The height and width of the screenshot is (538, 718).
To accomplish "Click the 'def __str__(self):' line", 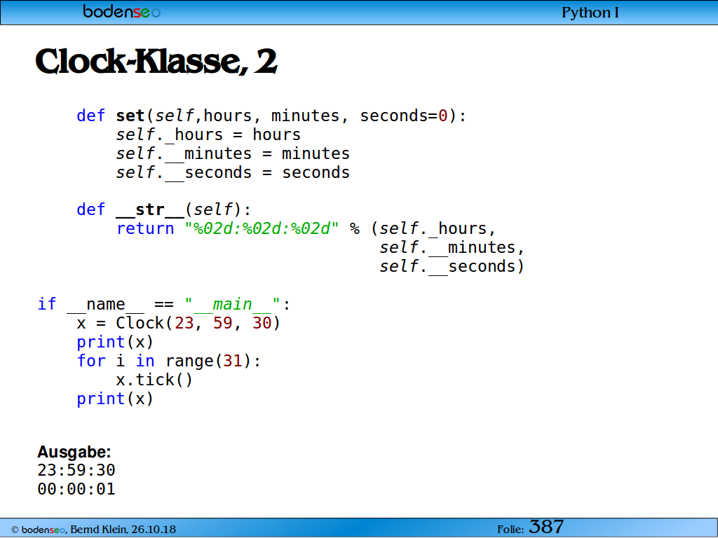I will tap(164, 209).
